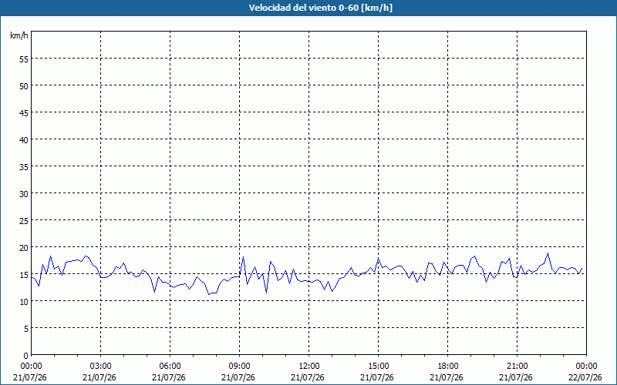Click the y-axis tick label '5'

(26, 329)
